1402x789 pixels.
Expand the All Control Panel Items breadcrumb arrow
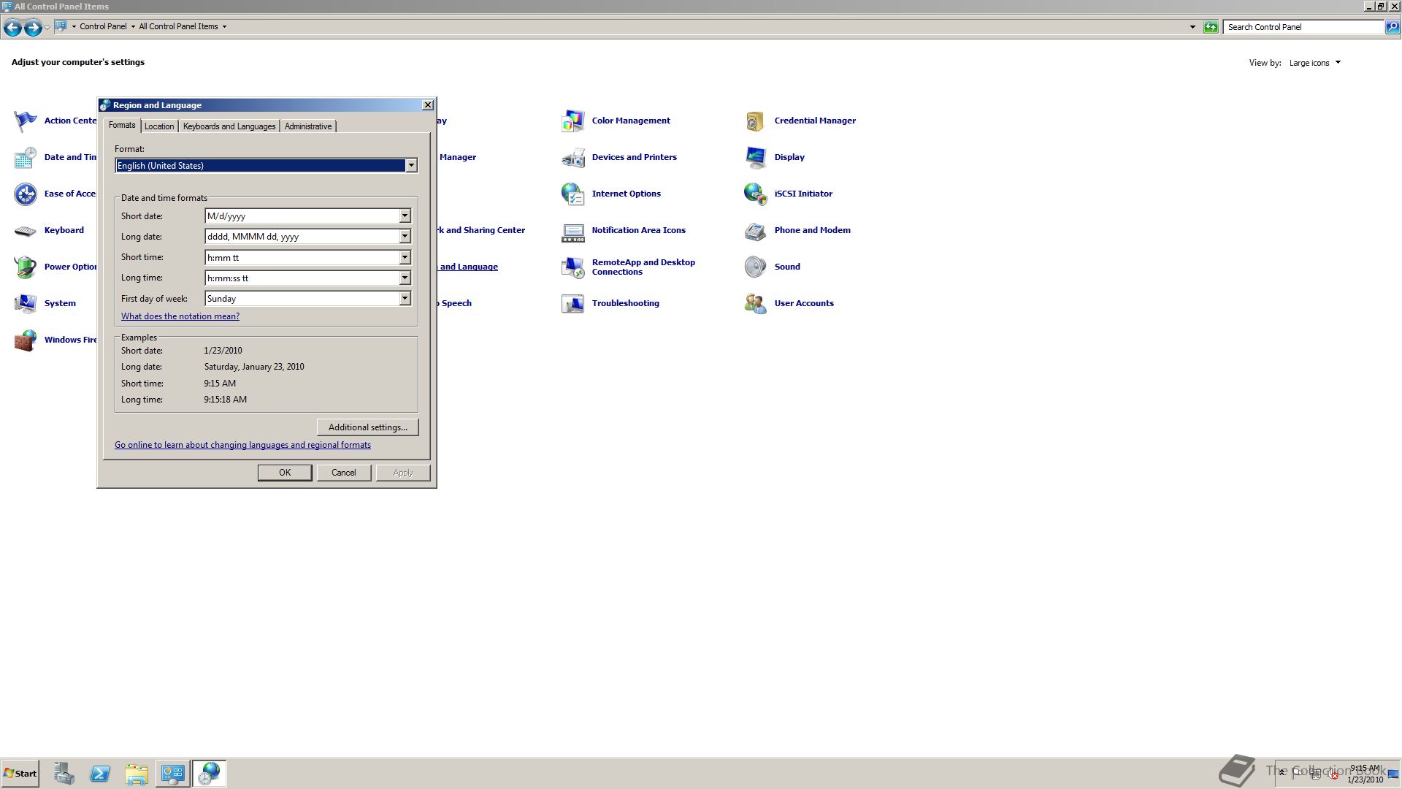[x=224, y=27]
